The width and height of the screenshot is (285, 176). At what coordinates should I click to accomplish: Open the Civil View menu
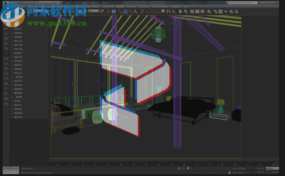pos(131,7)
